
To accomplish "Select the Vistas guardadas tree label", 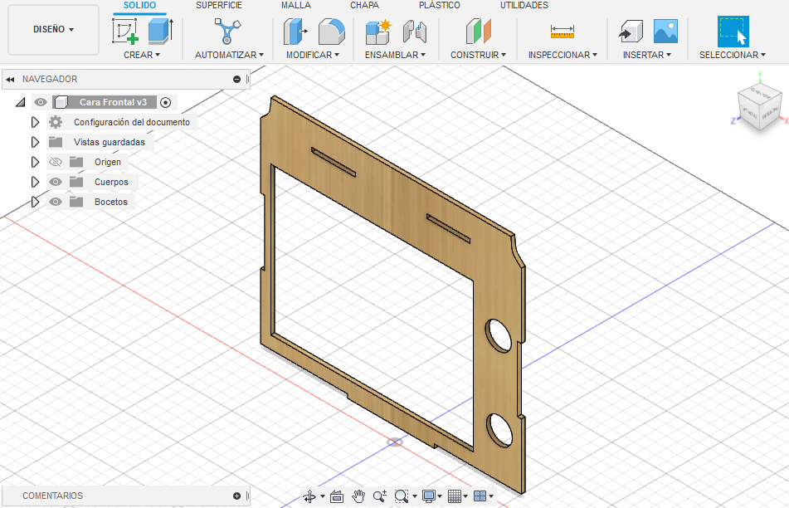I will pyautogui.click(x=110, y=142).
